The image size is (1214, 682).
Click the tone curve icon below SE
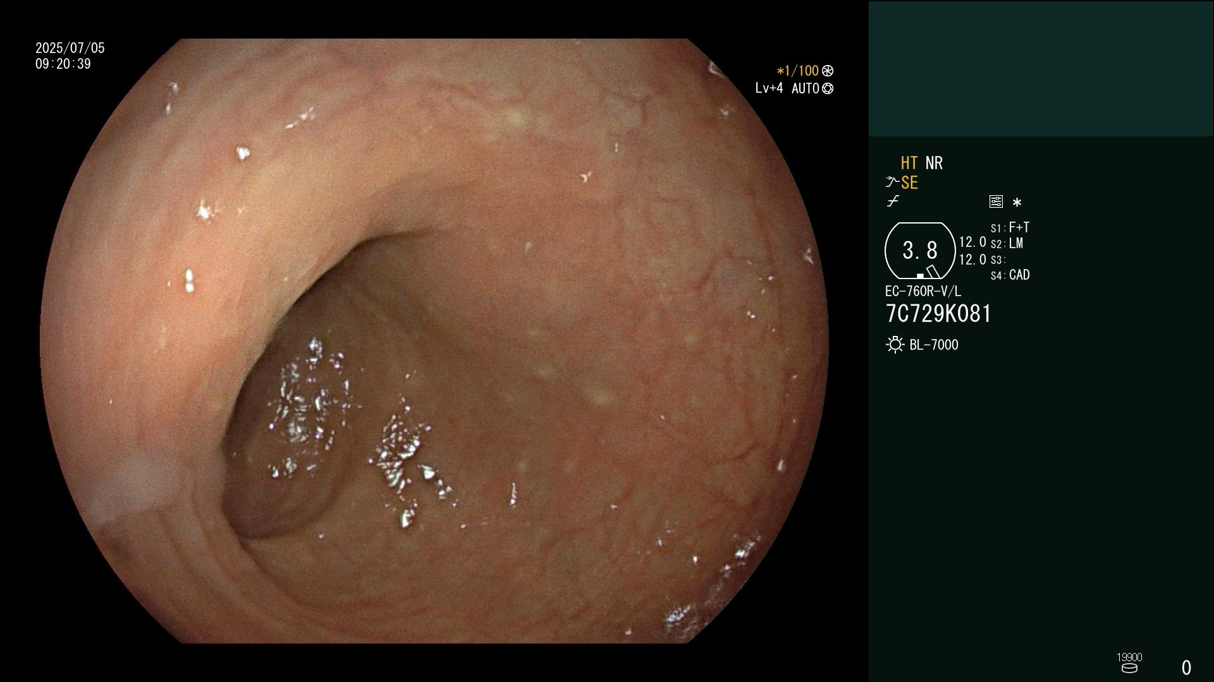coord(893,201)
